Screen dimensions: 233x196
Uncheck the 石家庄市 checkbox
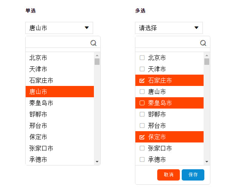tap(142, 80)
